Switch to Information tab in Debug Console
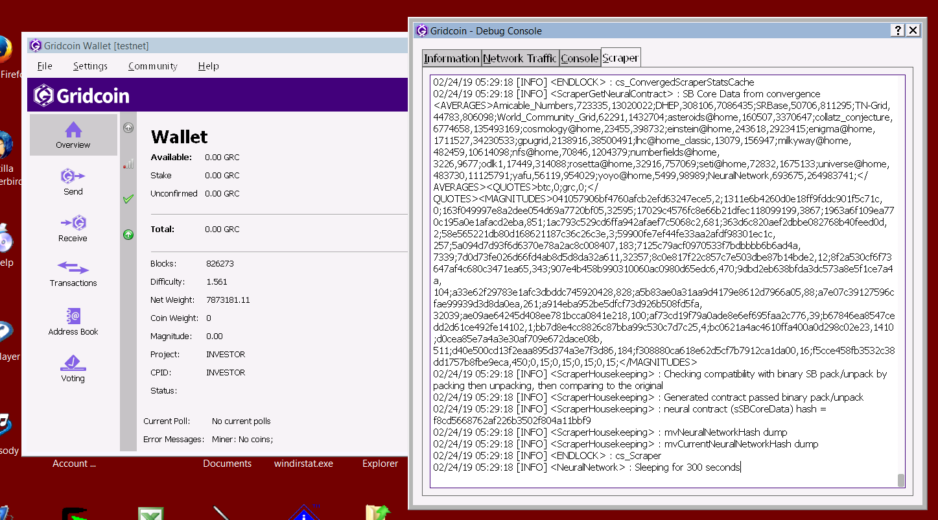 (x=451, y=58)
